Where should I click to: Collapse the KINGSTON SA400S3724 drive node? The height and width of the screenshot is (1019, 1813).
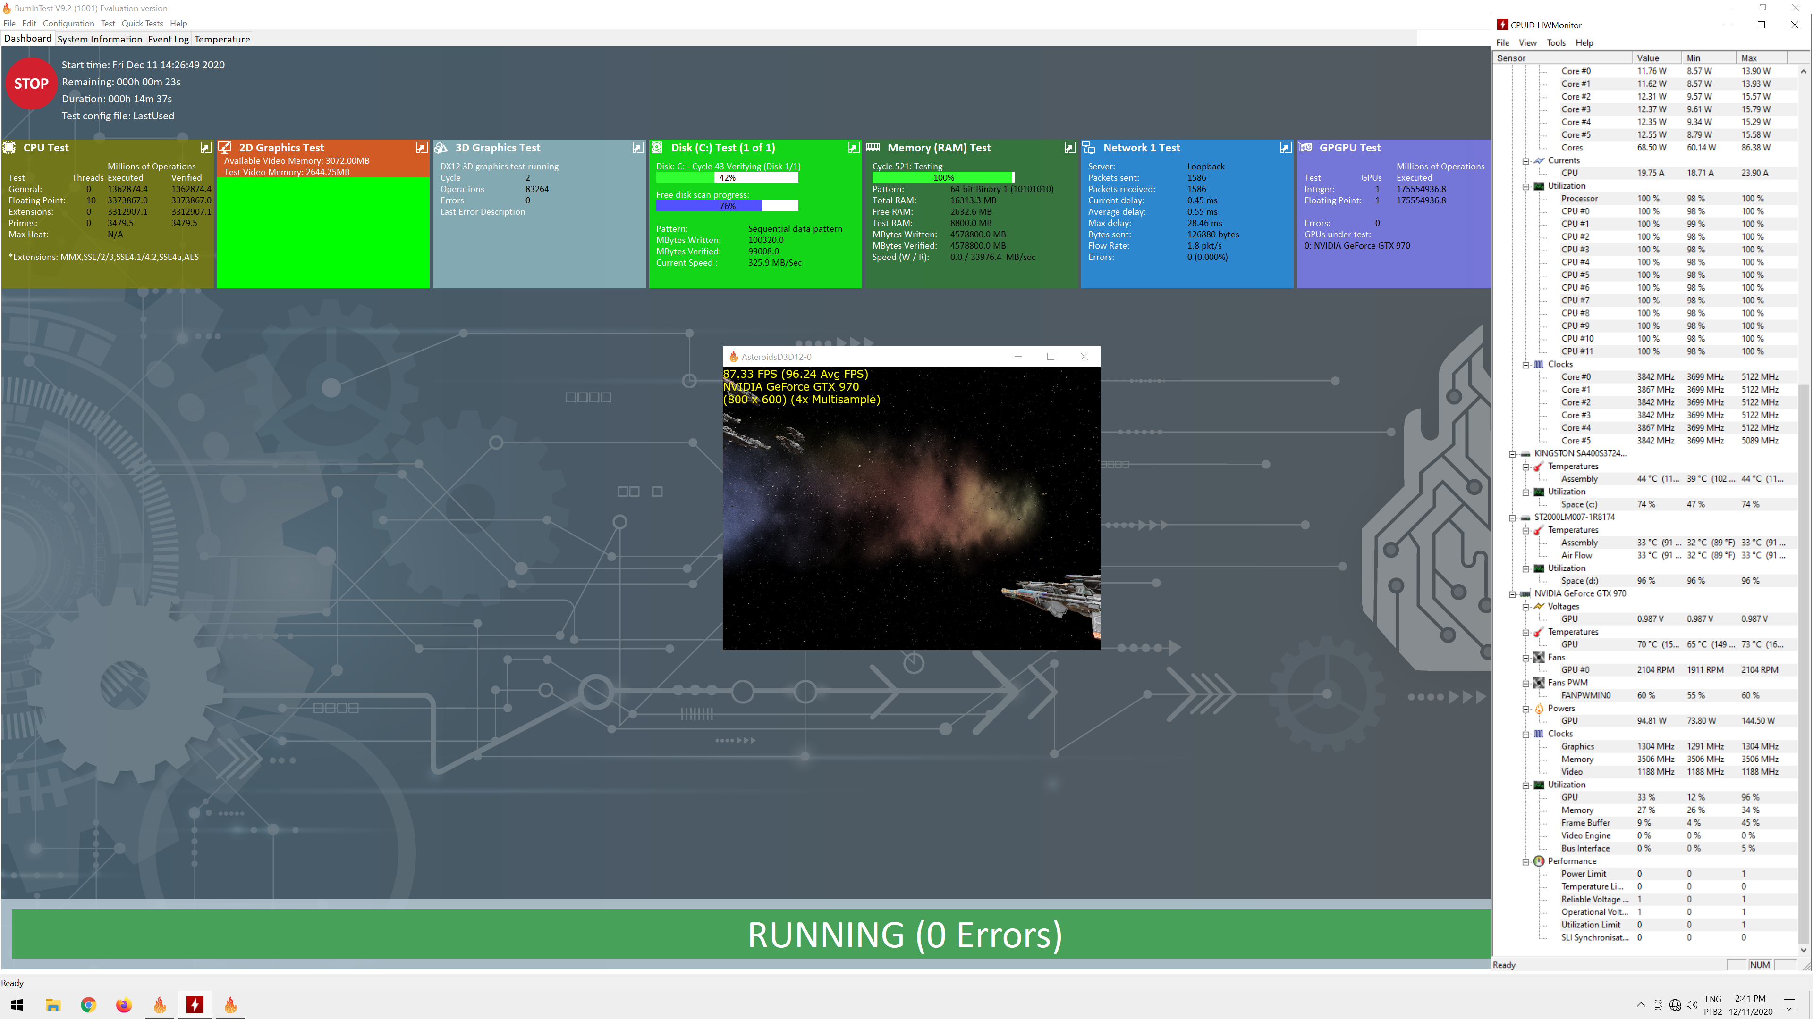click(1512, 453)
